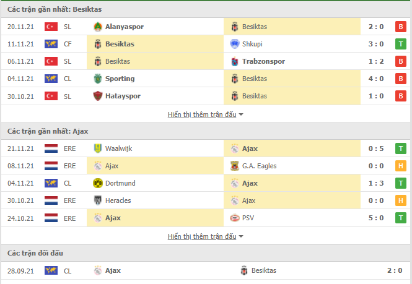
Task: Click the red B badge for Trabzonspor match
Action: (x=401, y=61)
